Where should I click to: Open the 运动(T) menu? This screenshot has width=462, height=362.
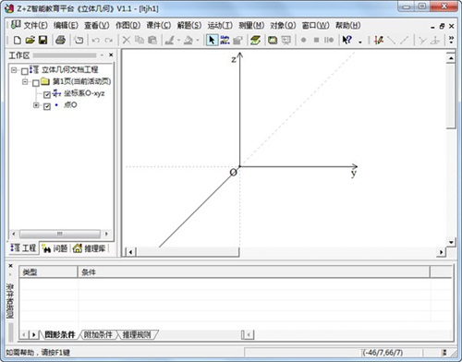(220, 25)
